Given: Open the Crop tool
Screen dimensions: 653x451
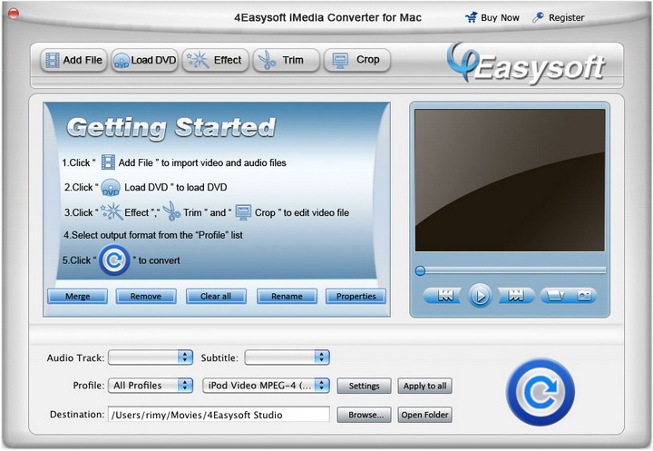Looking at the screenshot, I should click(x=357, y=60).
